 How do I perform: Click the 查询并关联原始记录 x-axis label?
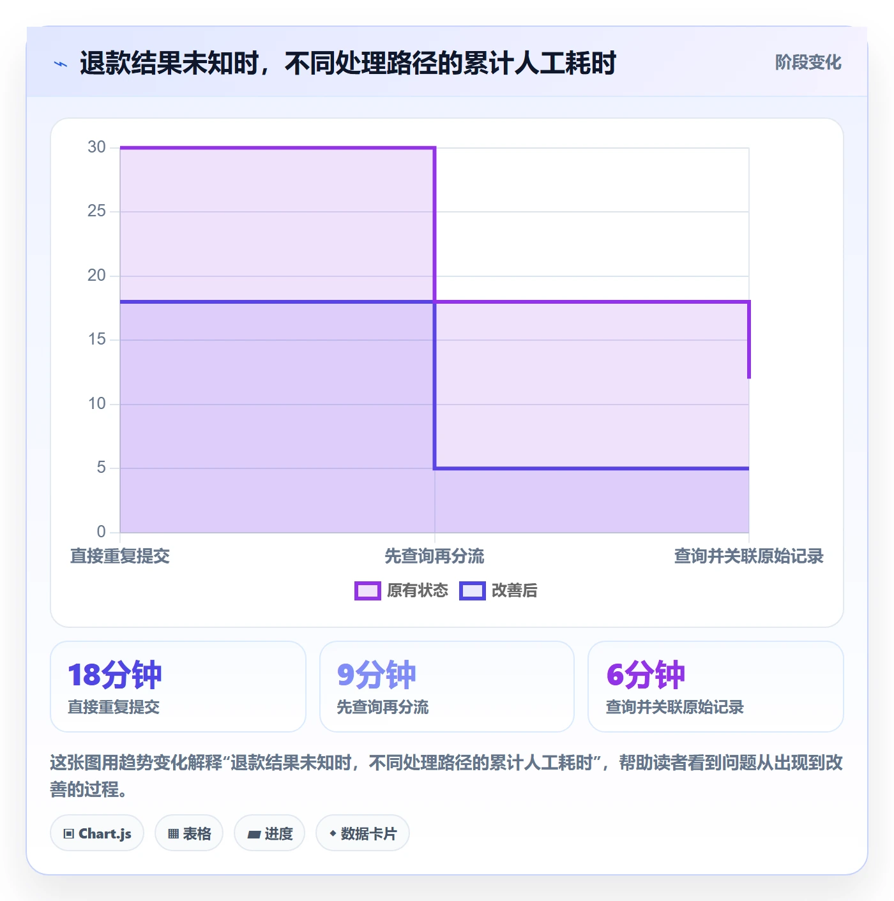tap(748, 556)
